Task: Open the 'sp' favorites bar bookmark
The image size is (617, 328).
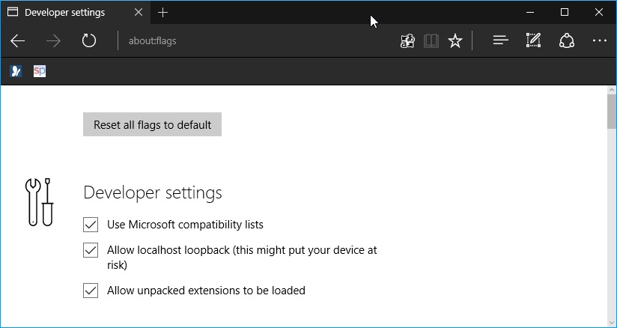Action: 40,71
